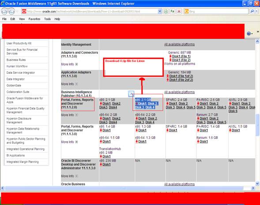This screenshot has height=205, width=260.
Task: Open the View menu
Action: point(22,19)
